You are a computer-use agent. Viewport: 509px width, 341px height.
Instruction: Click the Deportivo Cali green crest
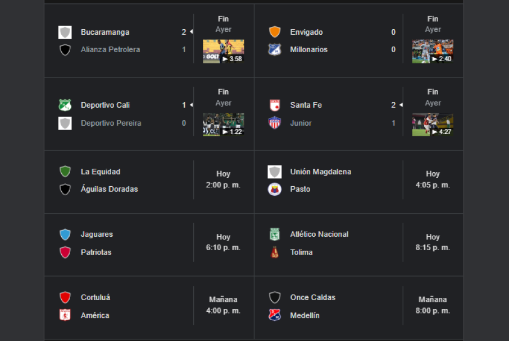coord(65,105)
